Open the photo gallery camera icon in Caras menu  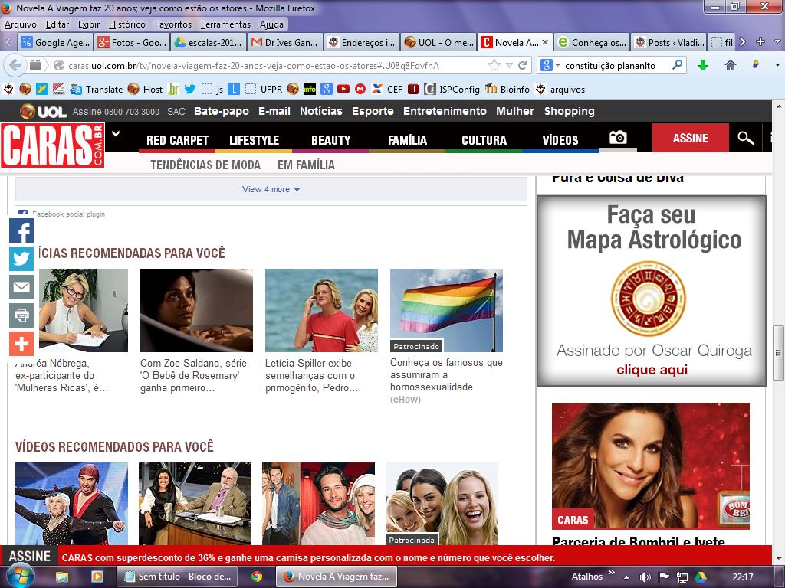[x=618, y=138]
